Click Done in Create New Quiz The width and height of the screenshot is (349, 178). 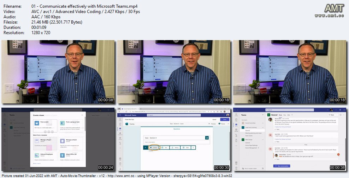pyautogui.click(x=225, y=120)
